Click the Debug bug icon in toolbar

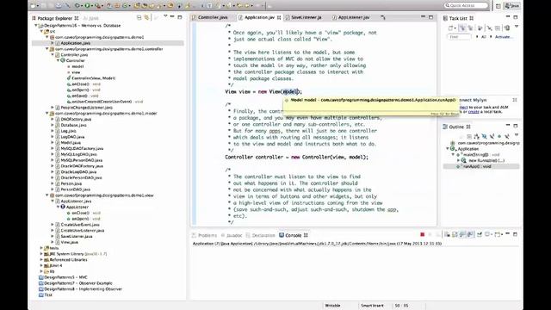(x=77, y=6)
